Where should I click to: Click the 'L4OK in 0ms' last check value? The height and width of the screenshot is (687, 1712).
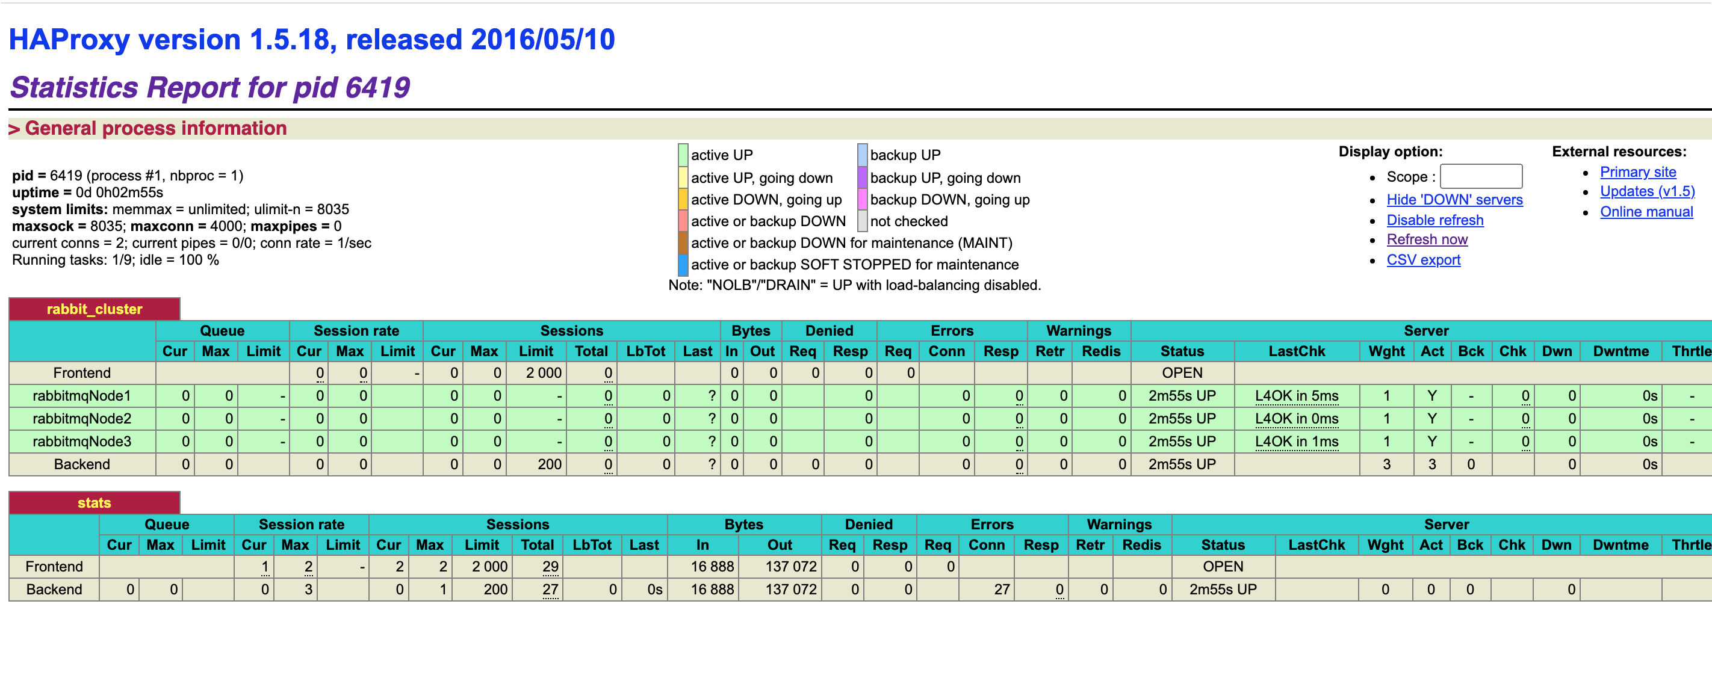point(1297,419)
